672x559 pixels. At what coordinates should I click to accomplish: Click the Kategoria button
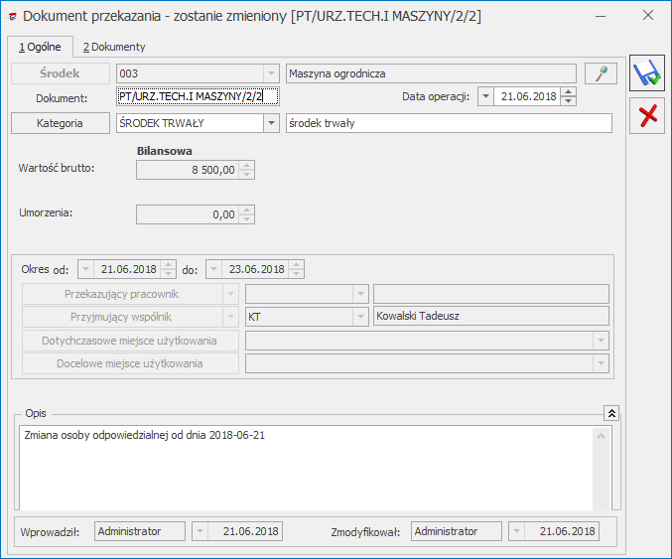click(61, 123)
